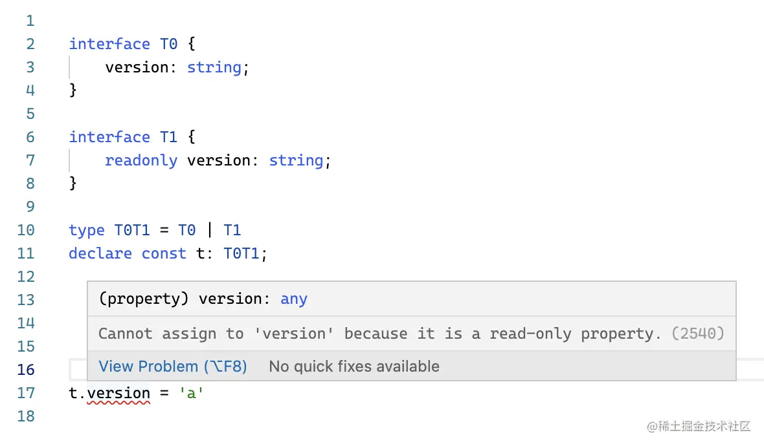Click the string type on line 3
The image size is (764, 446).
coord(214,68)
